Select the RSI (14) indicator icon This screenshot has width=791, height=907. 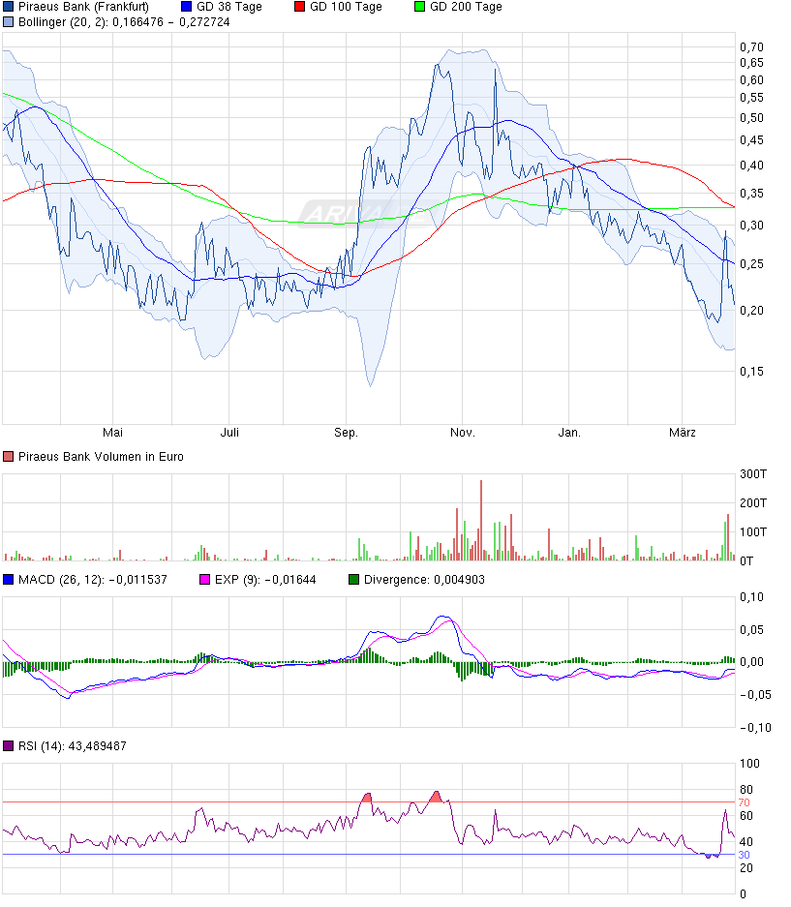(x=10, y=745)
